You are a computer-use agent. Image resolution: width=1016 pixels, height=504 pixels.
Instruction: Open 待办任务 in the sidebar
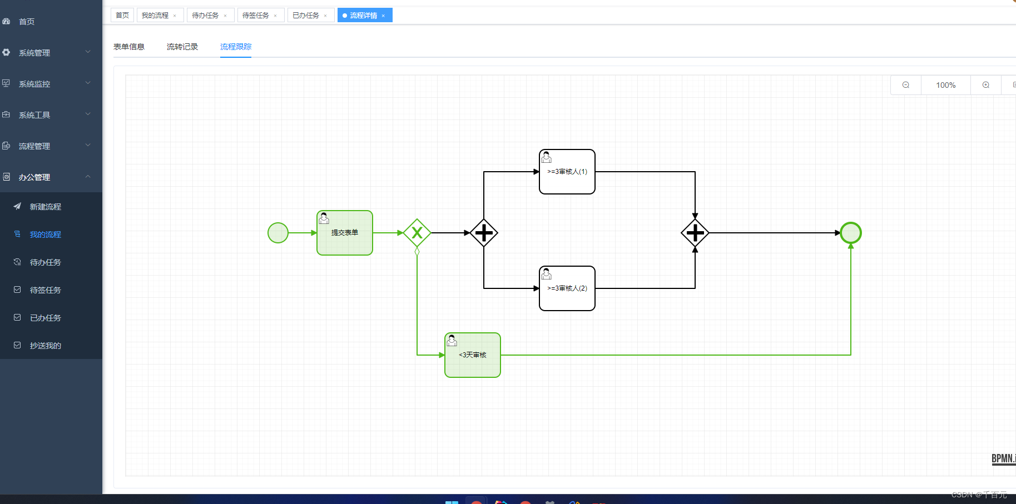[x=51, y=262]
